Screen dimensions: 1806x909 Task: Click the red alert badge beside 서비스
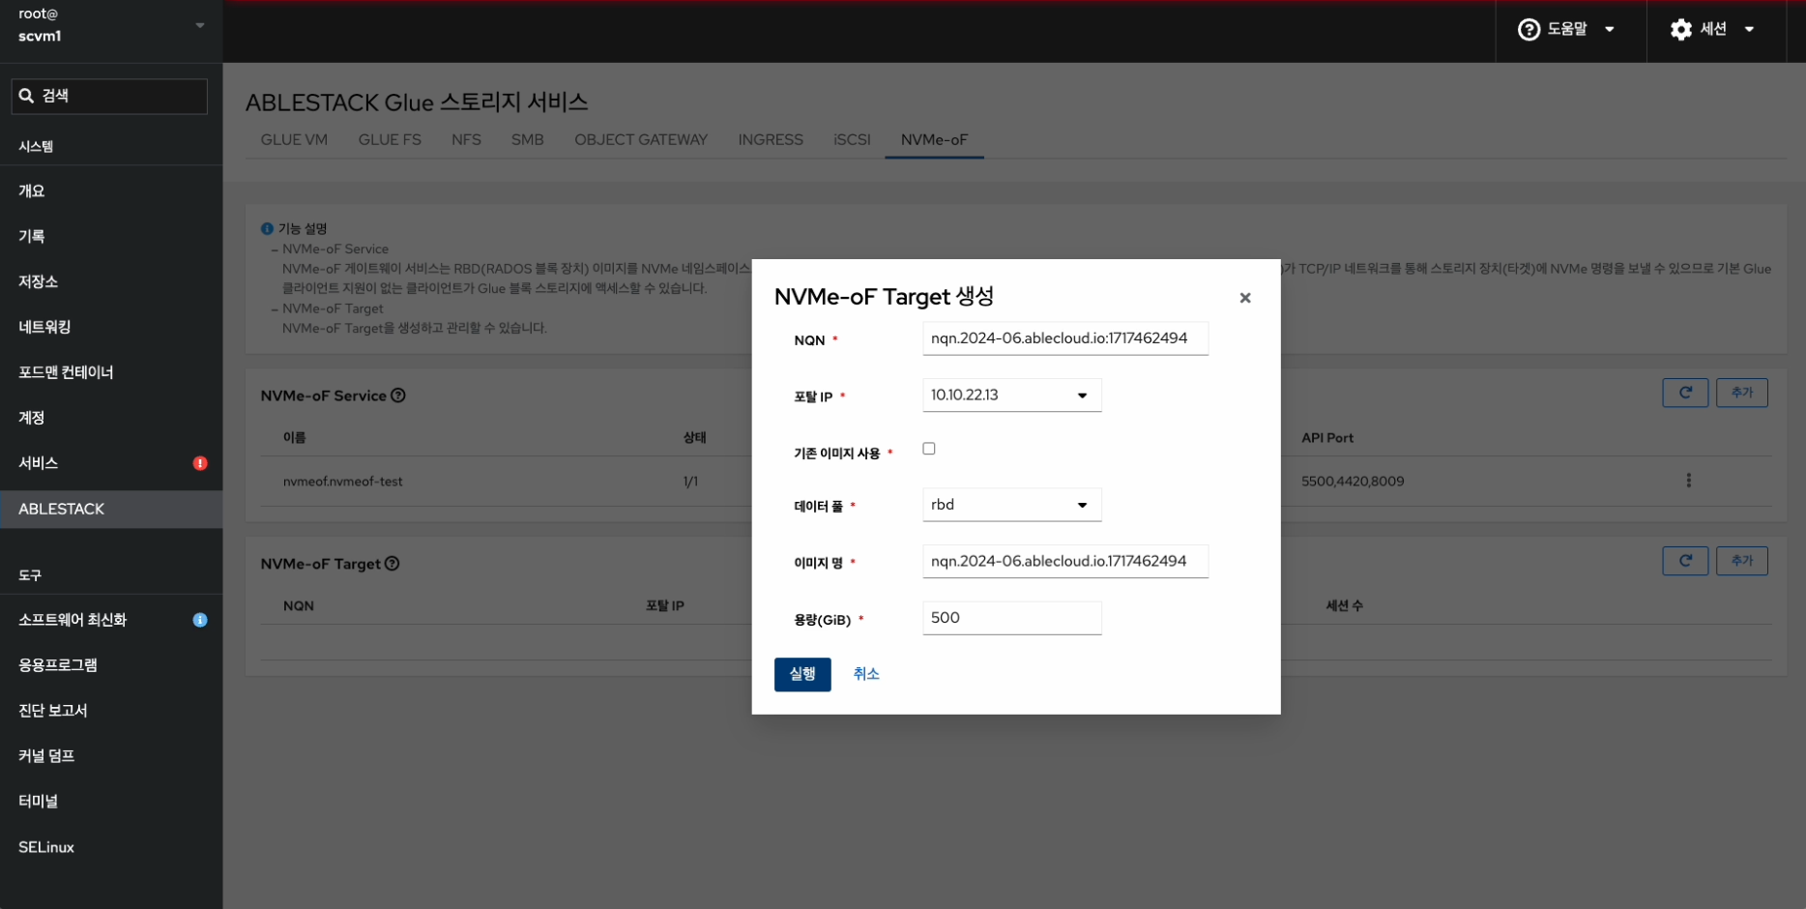(200, 463)
